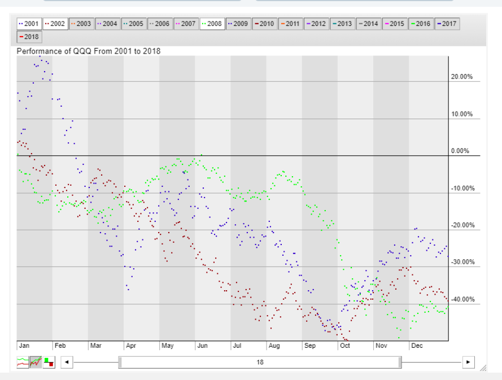The width and height of the screenshot is (502, 380).
Task: Toggle the 2006 year series
Action: click(x=160, y=24)
